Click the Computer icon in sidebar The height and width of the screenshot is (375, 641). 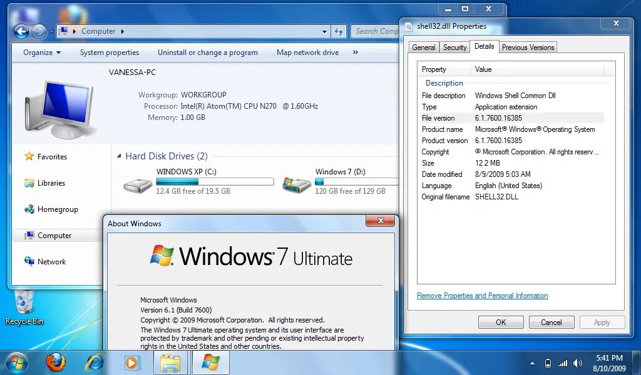tap(29, 236)
